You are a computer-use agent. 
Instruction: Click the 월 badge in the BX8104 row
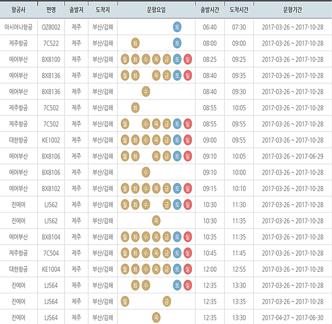[x=125, y=237]
